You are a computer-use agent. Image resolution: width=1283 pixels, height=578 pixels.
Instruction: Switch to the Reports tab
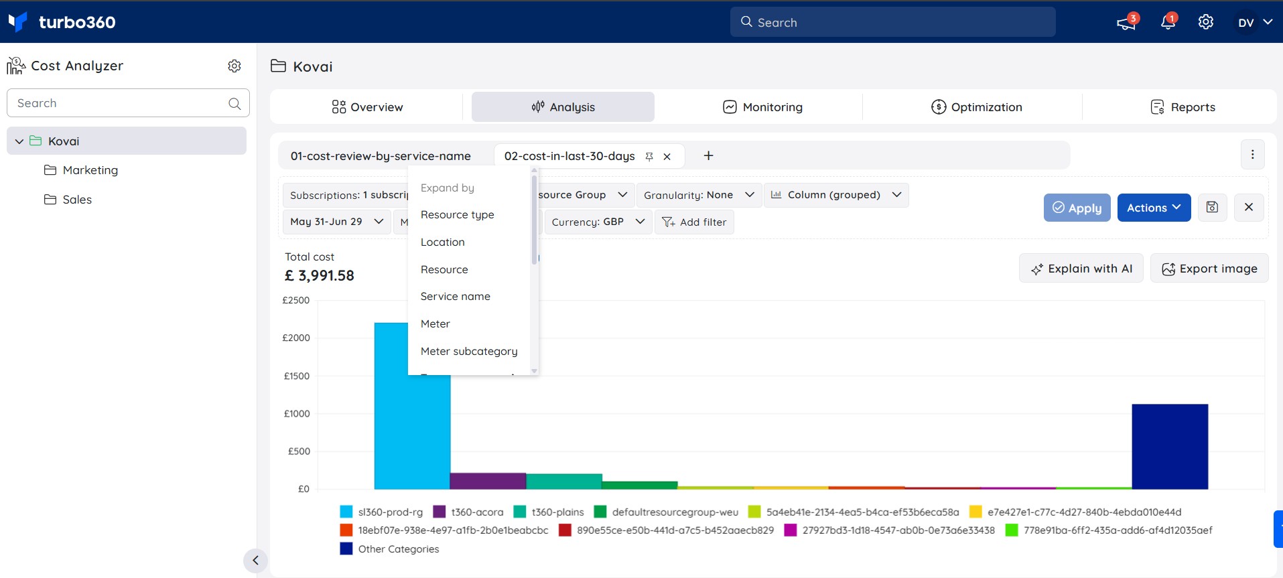pyautogui.click(x=1183, y=107)
